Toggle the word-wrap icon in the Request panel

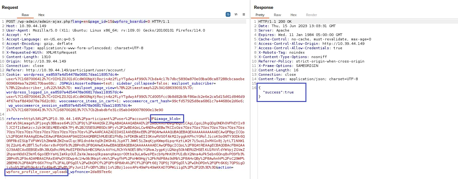click(228, 15)
